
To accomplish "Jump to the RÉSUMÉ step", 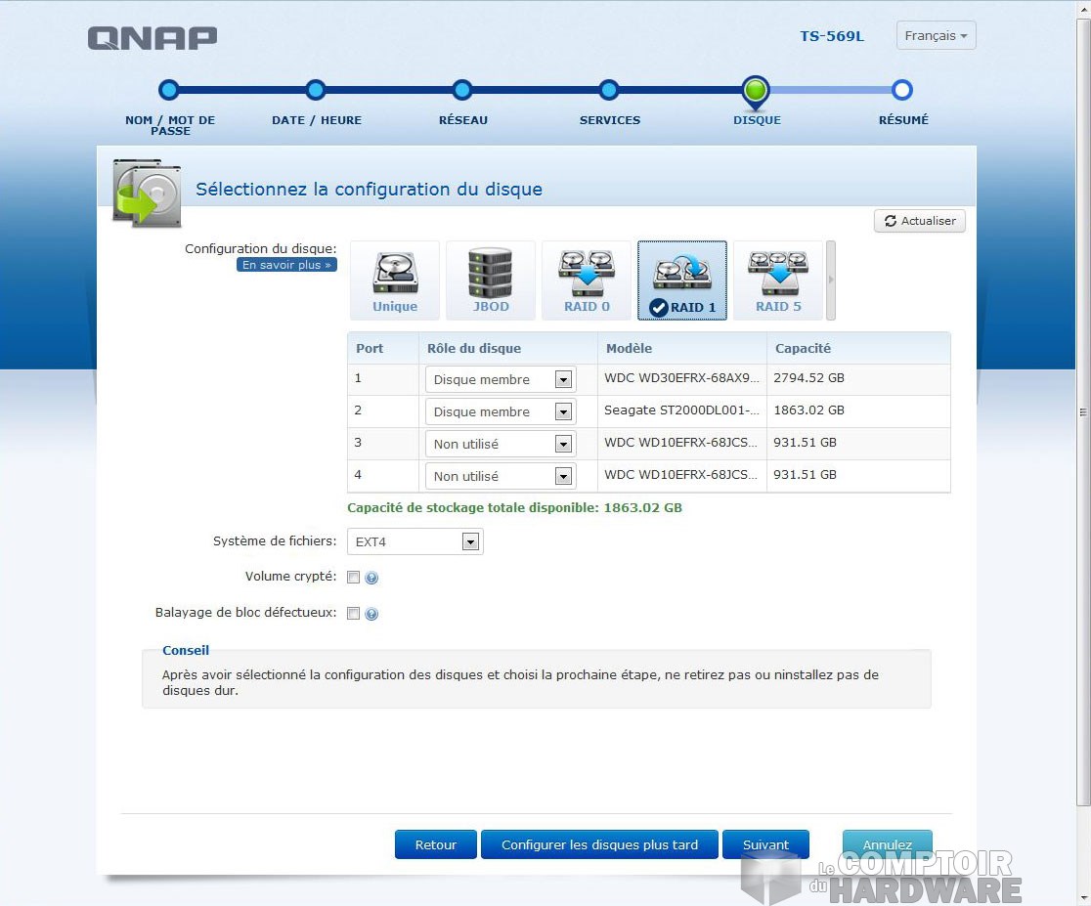I will pos(902,90).
